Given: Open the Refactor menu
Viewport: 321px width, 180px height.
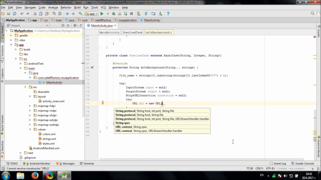Looking at the screenshot, I should point(66,7).
